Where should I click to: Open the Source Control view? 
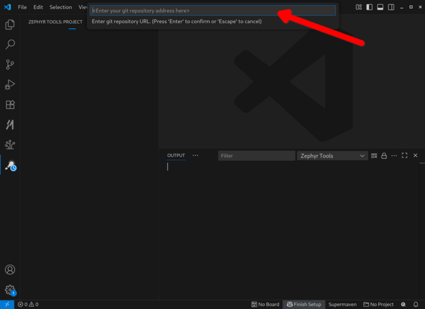point(10,64)
